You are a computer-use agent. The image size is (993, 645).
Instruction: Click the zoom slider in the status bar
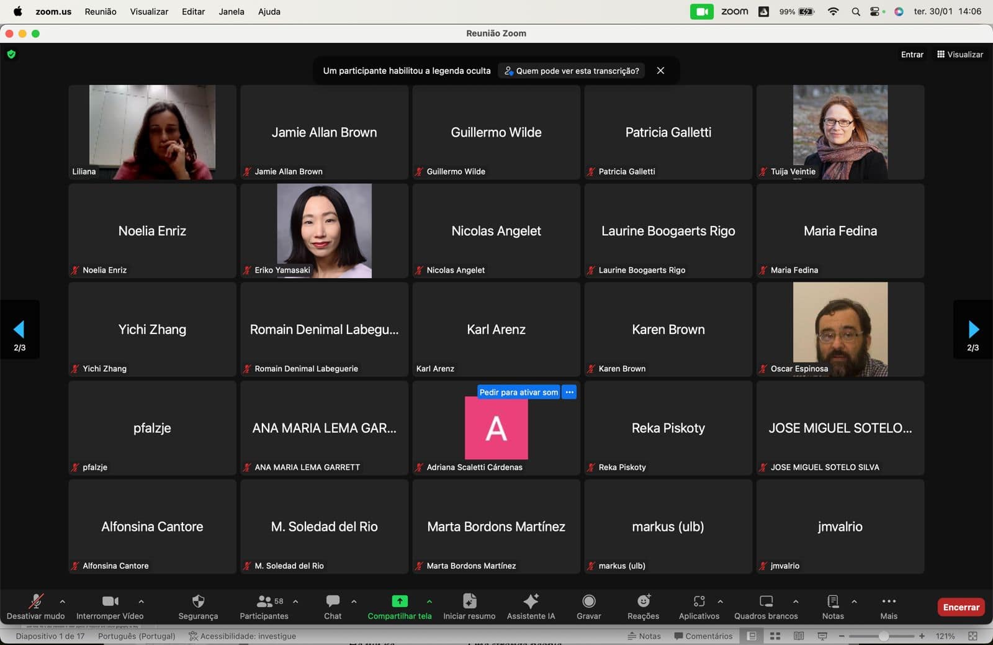[x=883, y=636]
